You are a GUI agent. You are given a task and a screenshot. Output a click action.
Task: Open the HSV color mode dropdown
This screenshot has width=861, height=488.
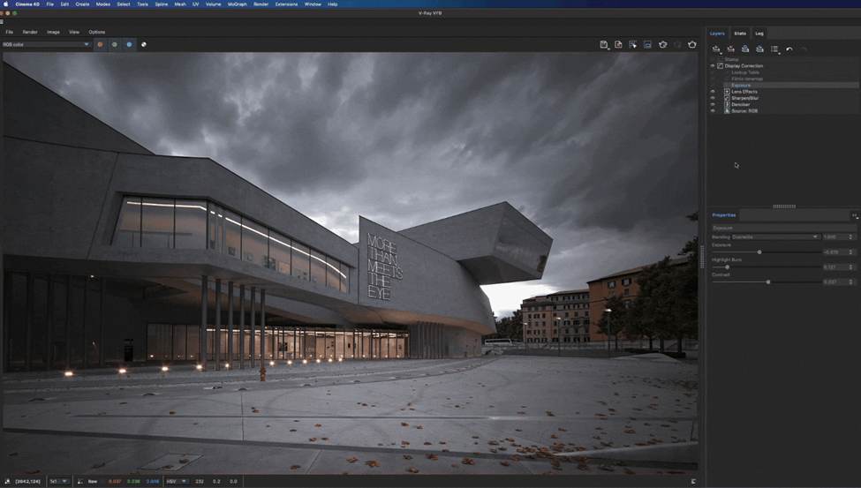pyautogui.click(x=177, y=482)
